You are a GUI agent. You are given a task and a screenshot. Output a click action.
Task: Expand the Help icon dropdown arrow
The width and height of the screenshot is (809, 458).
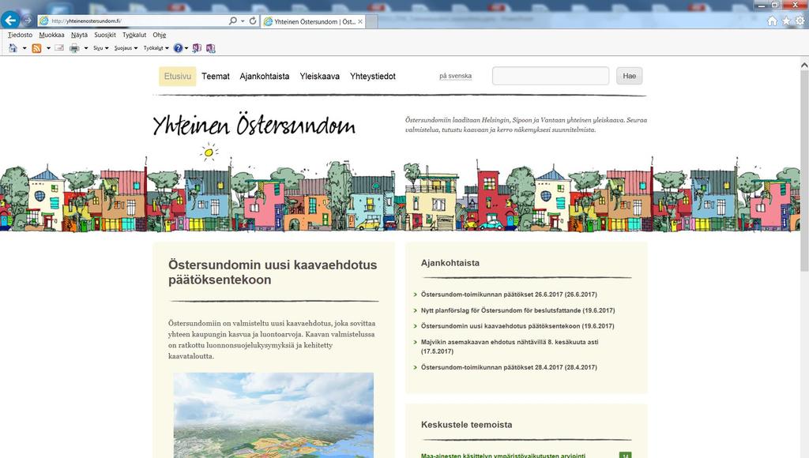click(186, 48)
